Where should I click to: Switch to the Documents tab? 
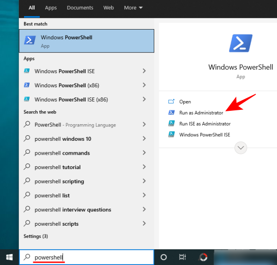79,8
